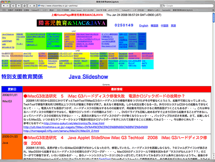
Task: Click the 2008/01/21 date cell
Action: click(12, 113)
